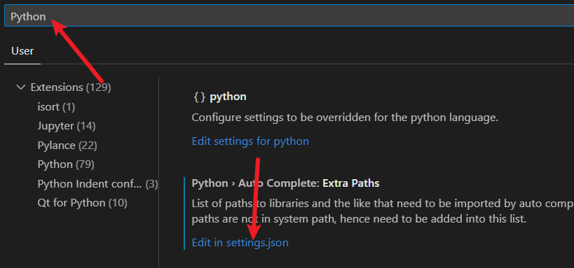
Task: Click the Edit settings for python link
Action: [x=250, y=141]
